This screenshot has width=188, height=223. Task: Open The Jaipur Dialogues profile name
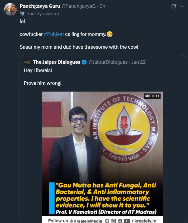click(57, 62)
